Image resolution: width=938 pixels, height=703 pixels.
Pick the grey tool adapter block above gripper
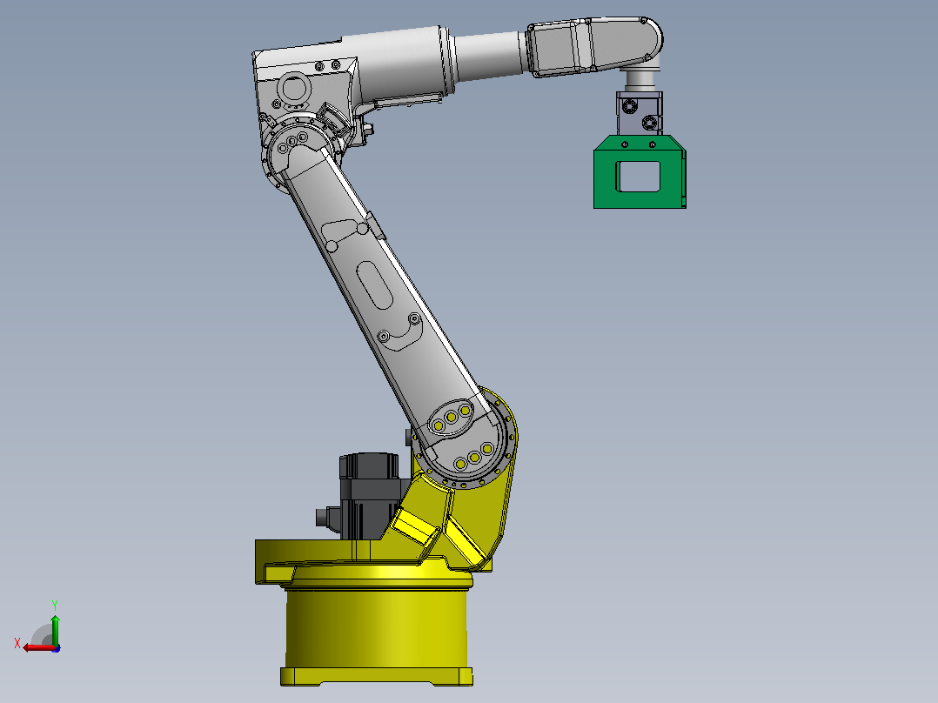click(x=640, y=113)
